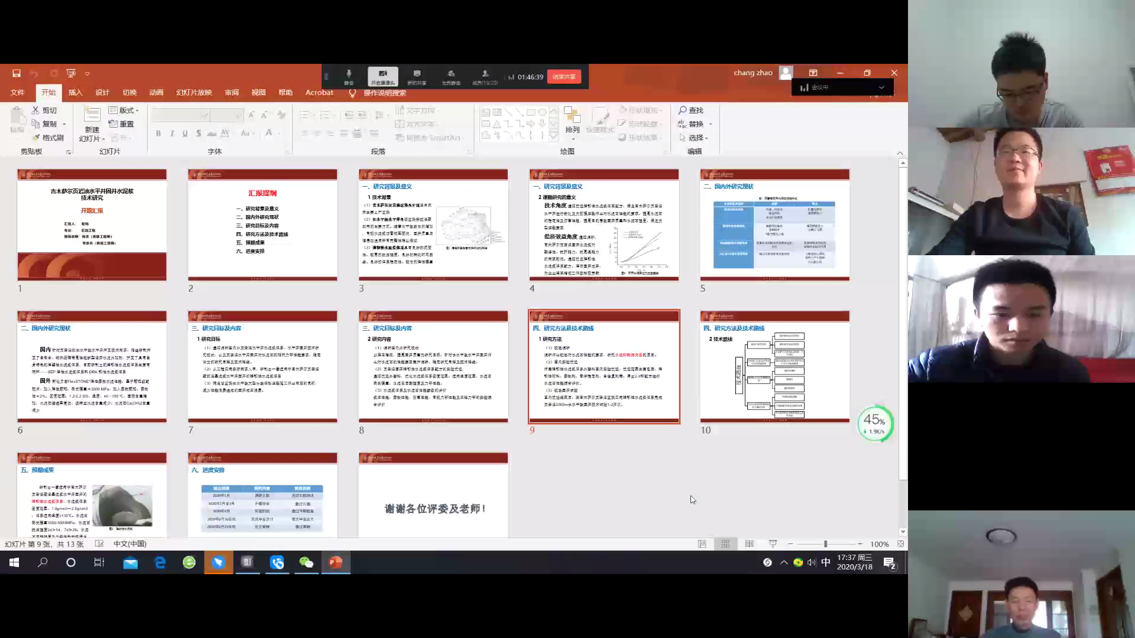Toggle Slide Sorter view in the status bar

pos(725,544)
